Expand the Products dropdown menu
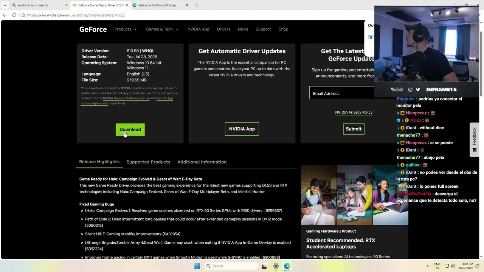484x272 pixels. click(x=126, y=29)
